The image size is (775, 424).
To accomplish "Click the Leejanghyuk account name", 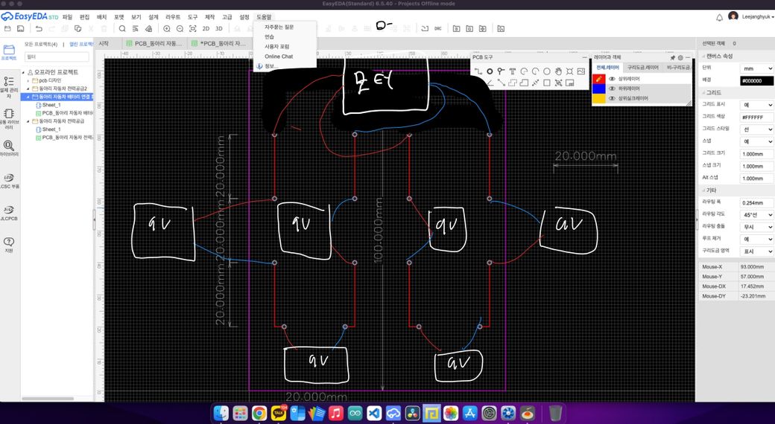I will pos(756,16).
